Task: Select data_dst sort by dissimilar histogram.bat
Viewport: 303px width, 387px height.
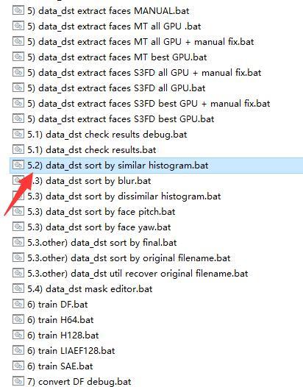Action: tap(124, 196)
